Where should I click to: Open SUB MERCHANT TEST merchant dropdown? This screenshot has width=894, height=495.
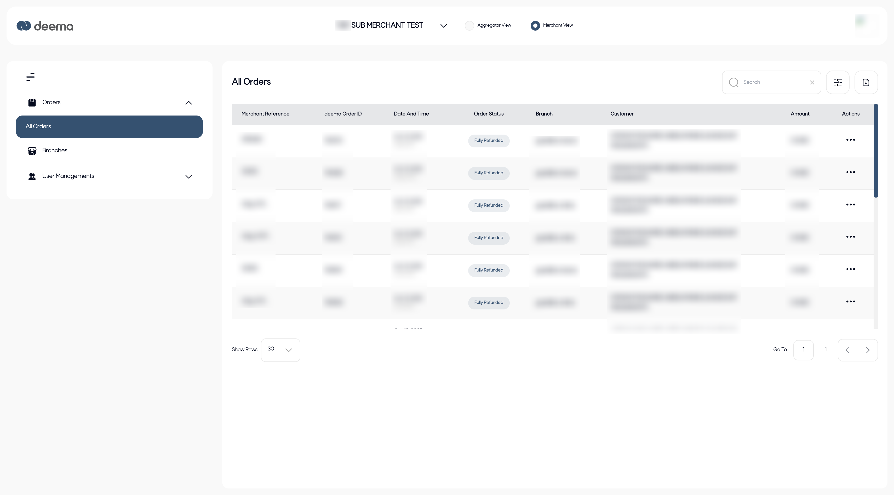click(x=443, y=26)
